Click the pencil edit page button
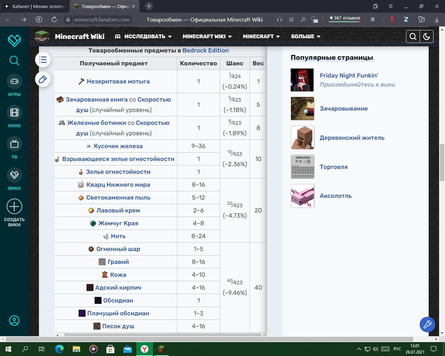 coord(43,79)
